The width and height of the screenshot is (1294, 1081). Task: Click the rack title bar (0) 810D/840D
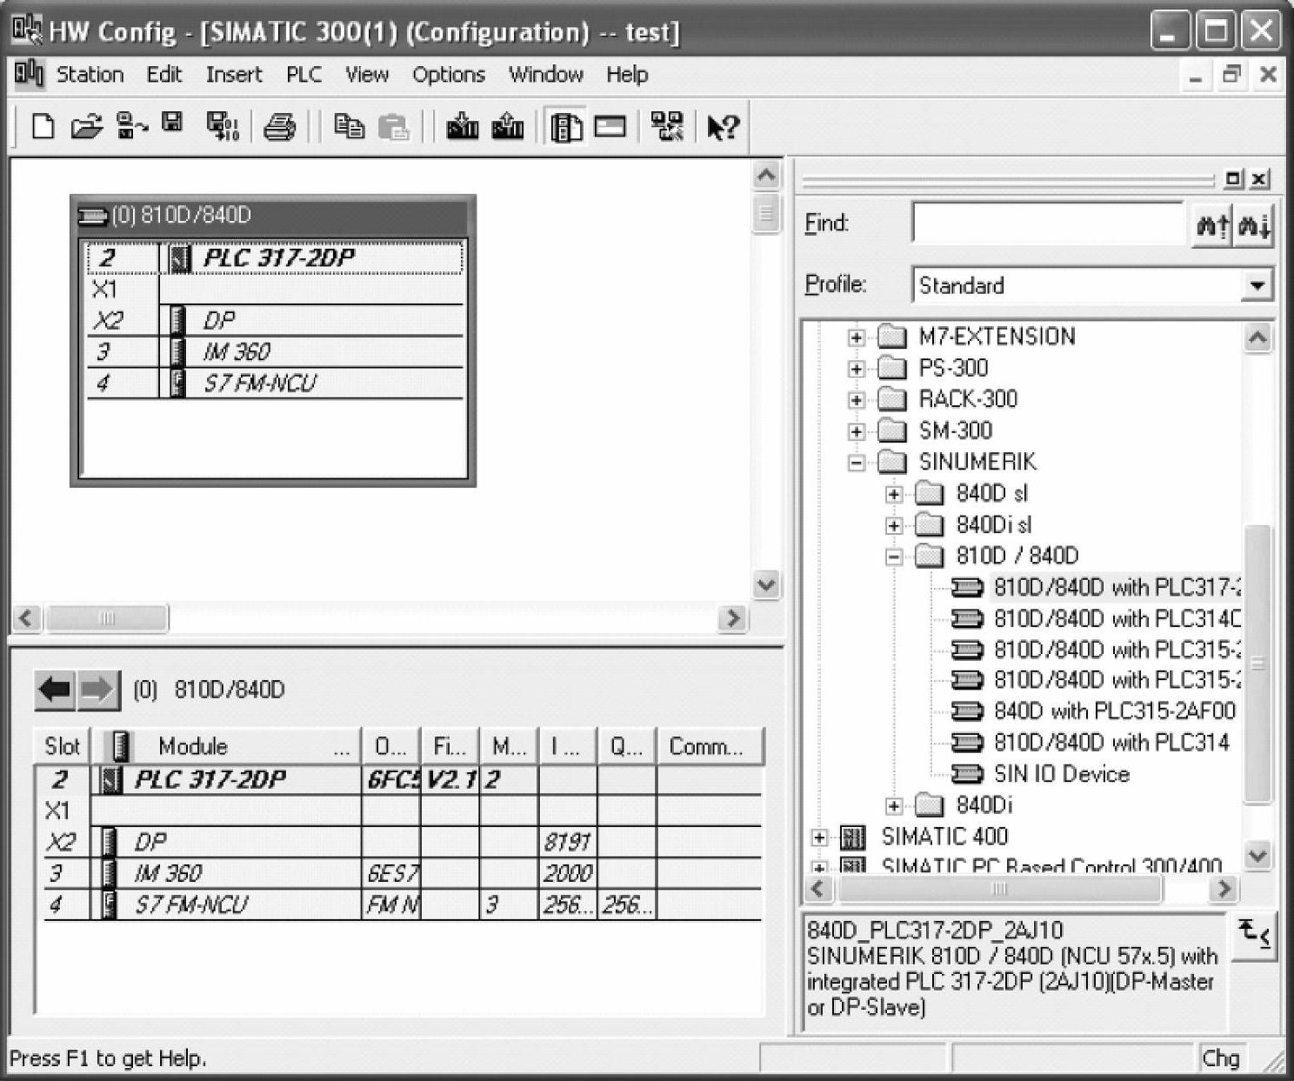tap(273, 216)
